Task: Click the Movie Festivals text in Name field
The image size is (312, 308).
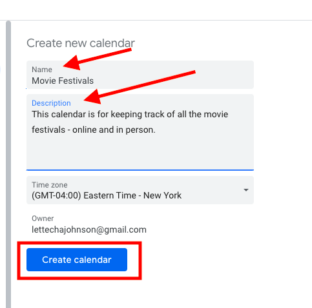Action: pyautogui.click(x=63, y=81)
